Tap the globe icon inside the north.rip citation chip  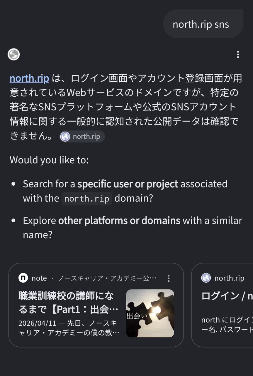pyautogui.click(x=65, y=137)
